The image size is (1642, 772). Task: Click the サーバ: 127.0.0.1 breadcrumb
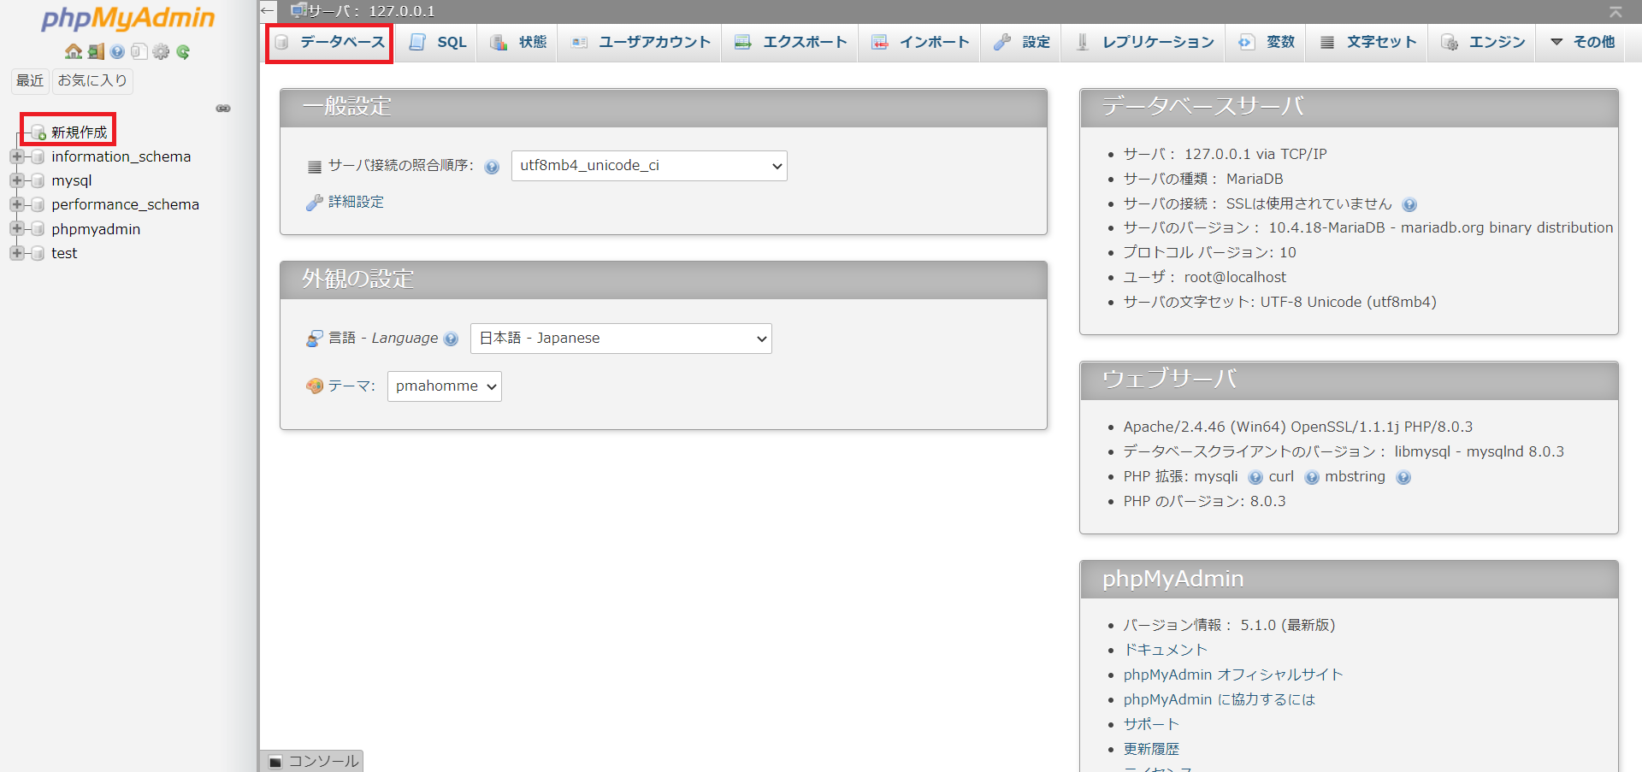click(371, 11)
